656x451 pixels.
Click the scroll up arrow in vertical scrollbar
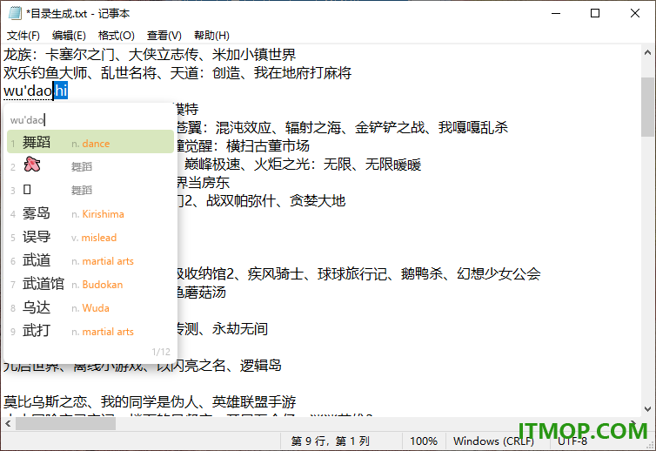pos(647,53)
